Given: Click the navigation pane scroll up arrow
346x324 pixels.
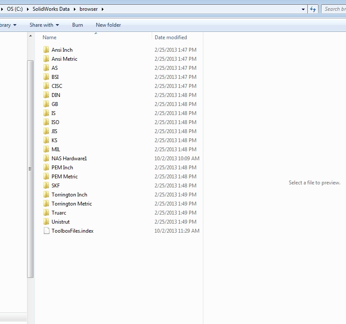Looking at the screenshot, I should click(x=31, y=36).
